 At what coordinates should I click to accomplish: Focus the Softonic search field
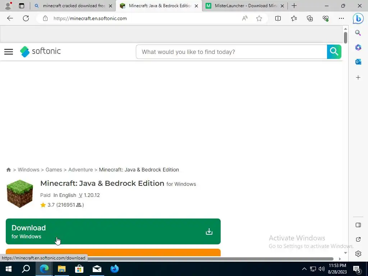point(231,52)
